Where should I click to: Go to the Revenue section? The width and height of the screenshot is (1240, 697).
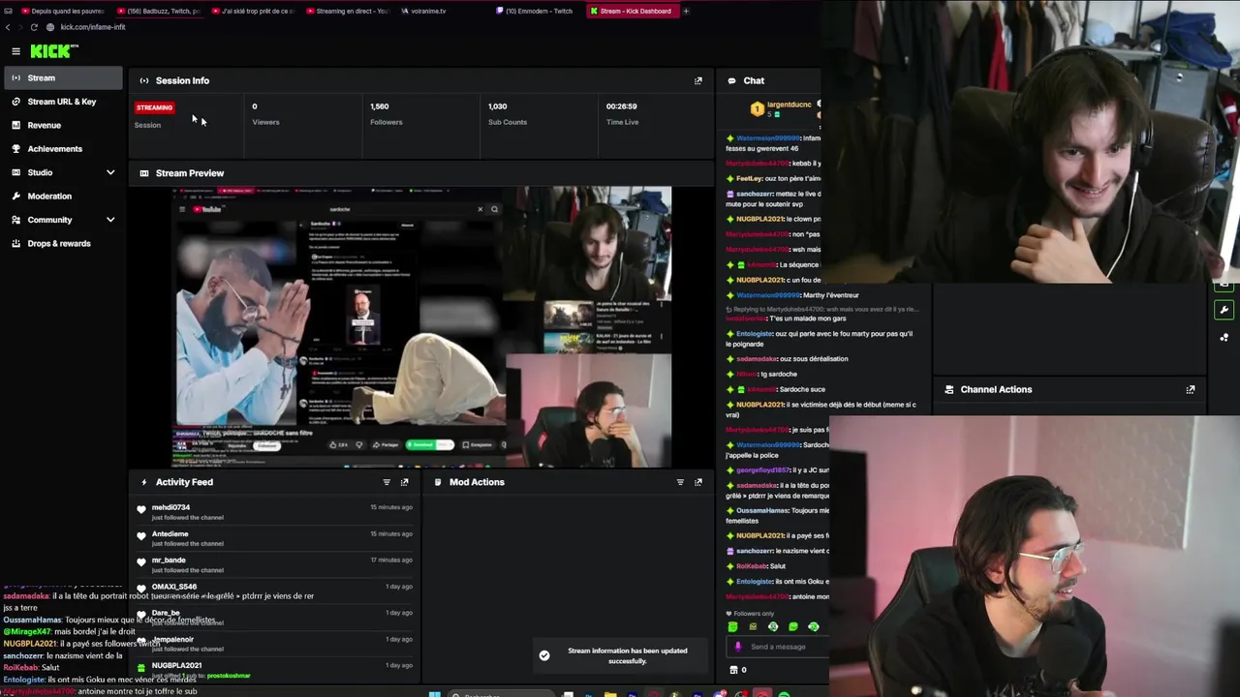44,125
